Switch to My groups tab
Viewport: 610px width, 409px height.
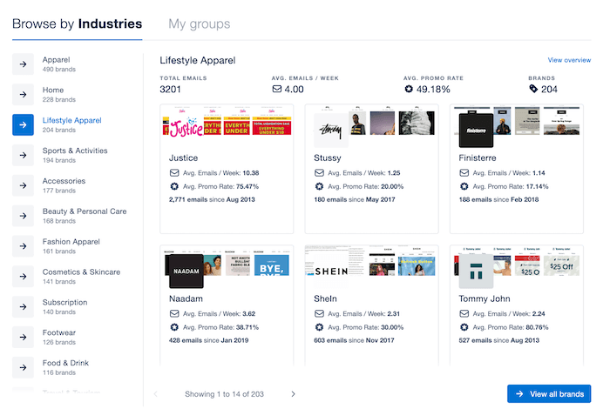[x=199, y=23]
